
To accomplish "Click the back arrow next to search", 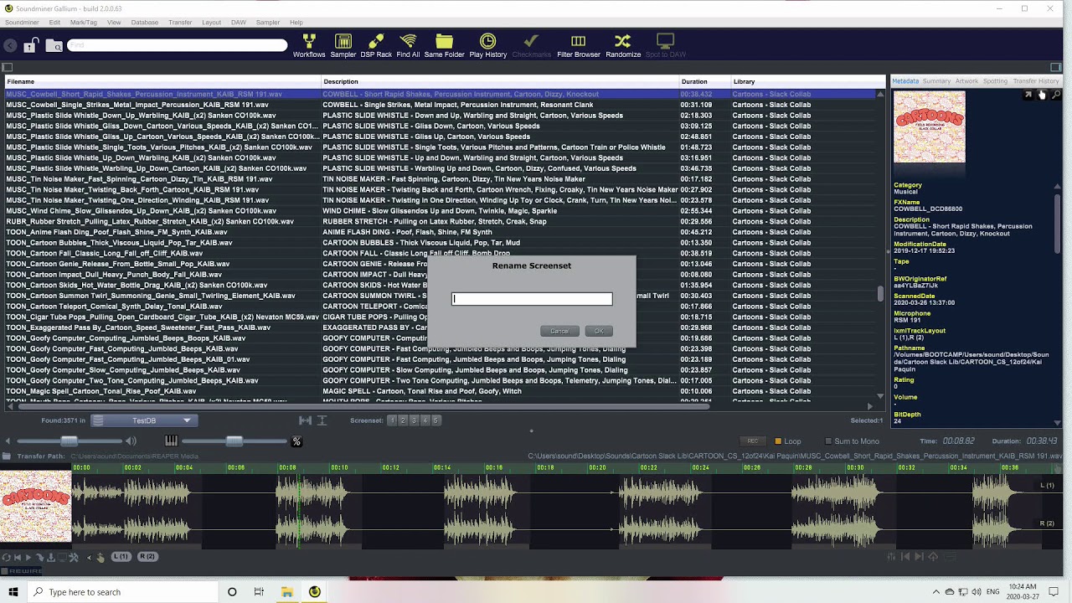I will [x=10, y=46].
